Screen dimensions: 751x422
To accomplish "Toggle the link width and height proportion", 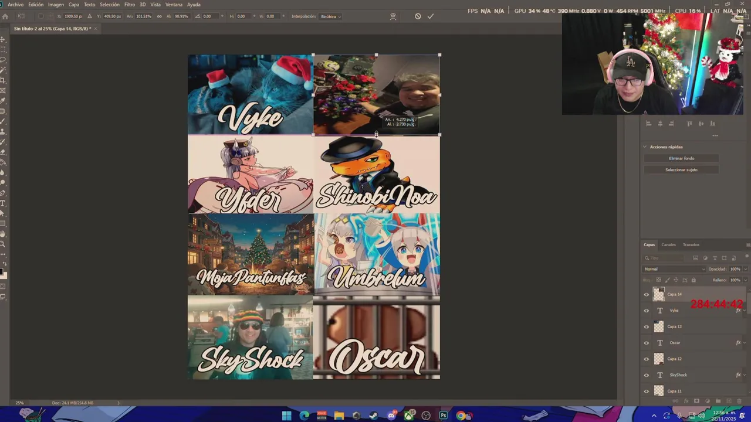I will click(x=159, y=16).
